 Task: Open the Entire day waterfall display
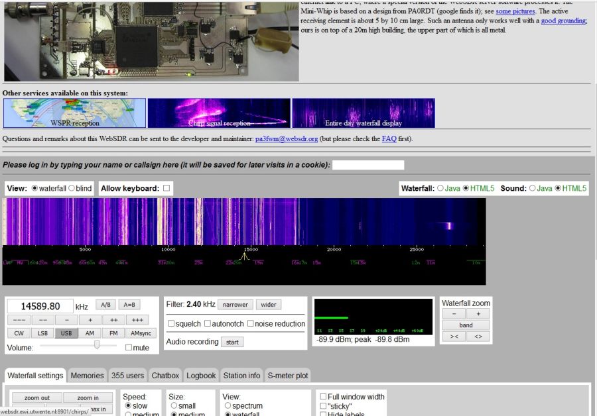click(364, 113)
